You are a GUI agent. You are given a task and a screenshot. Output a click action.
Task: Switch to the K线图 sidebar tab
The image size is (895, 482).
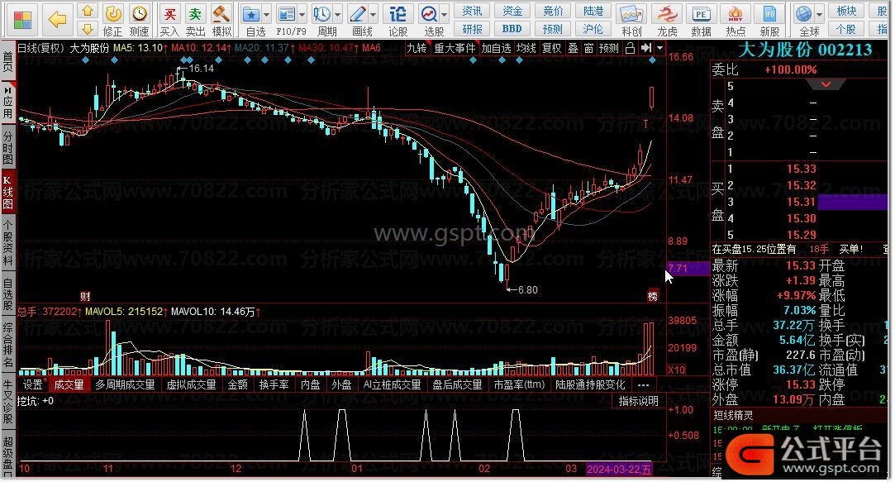(8, 193)
